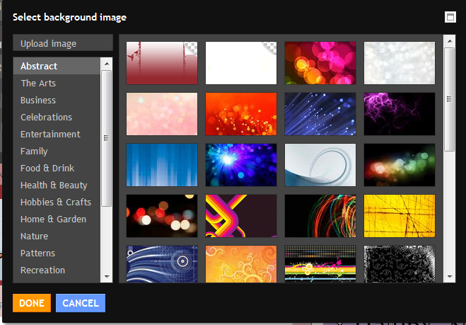Choose the black with rainbow stripes splatter thumbnail
The width and height of the screenshot is (466, 325).
[x=320, y=264]
